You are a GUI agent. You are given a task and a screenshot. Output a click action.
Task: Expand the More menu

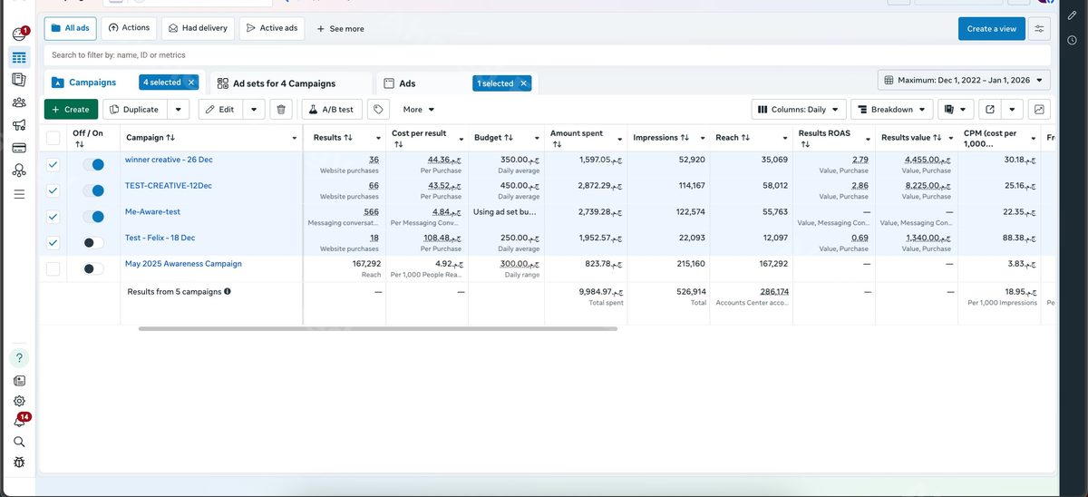coord(419,110)
